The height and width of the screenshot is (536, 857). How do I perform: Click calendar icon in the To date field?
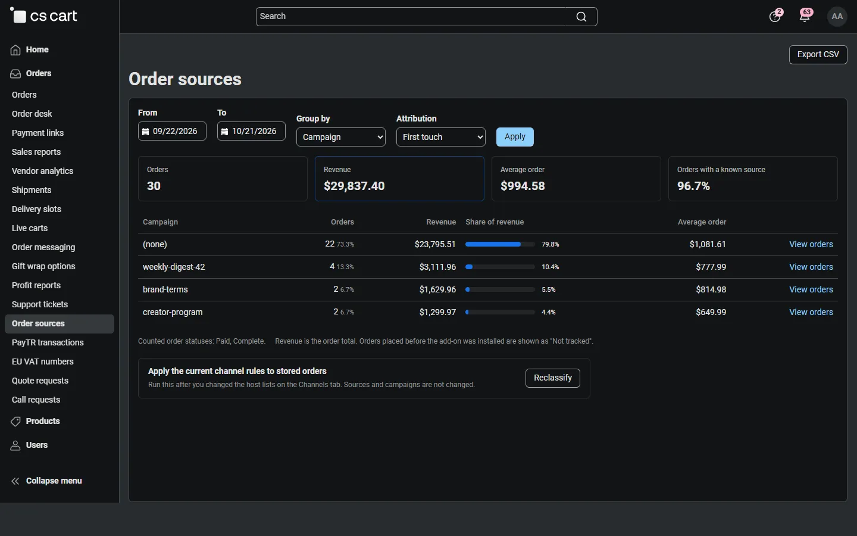point(224,132)
